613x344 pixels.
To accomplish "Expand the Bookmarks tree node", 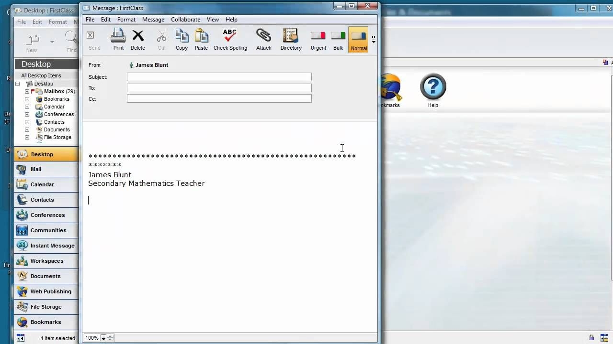I will (x=27, y=99).
